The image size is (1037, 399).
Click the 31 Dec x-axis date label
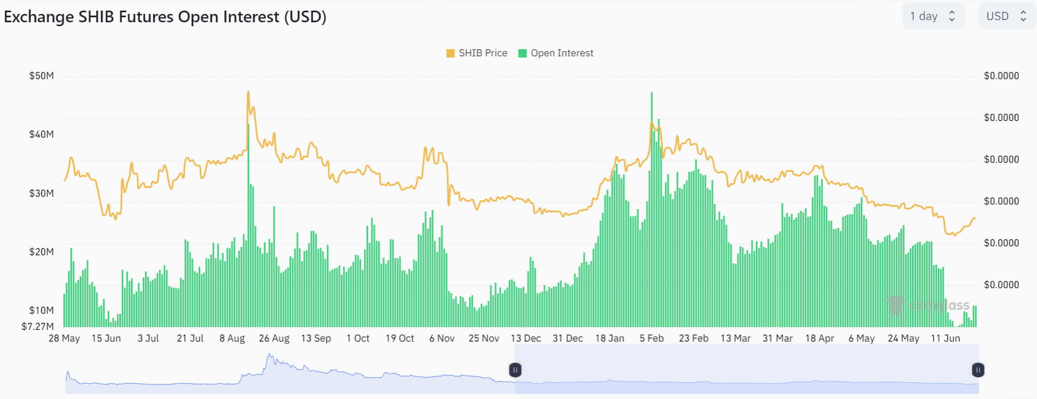[568, 338]
